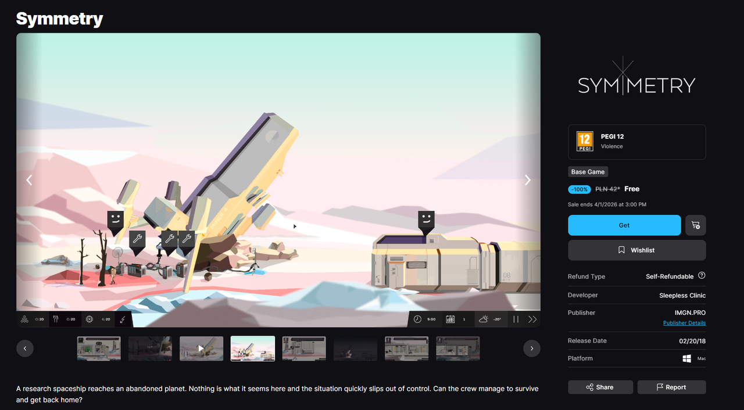Image resolution: width=744 pixels, height=410 pixels.
Task: Click the calendar icon in game HUD
Action: tap(450, 319)
